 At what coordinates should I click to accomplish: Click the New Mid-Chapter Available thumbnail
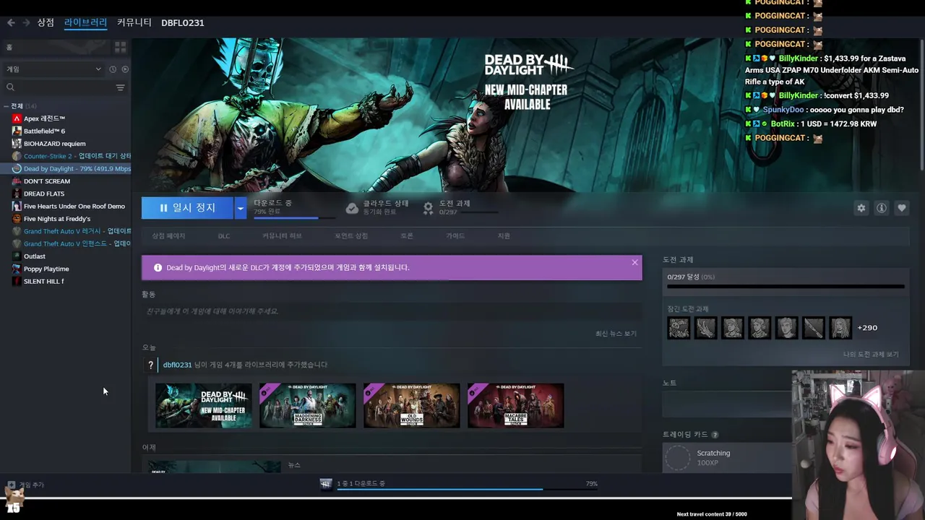pyautogui.click(x=204, y=406)
